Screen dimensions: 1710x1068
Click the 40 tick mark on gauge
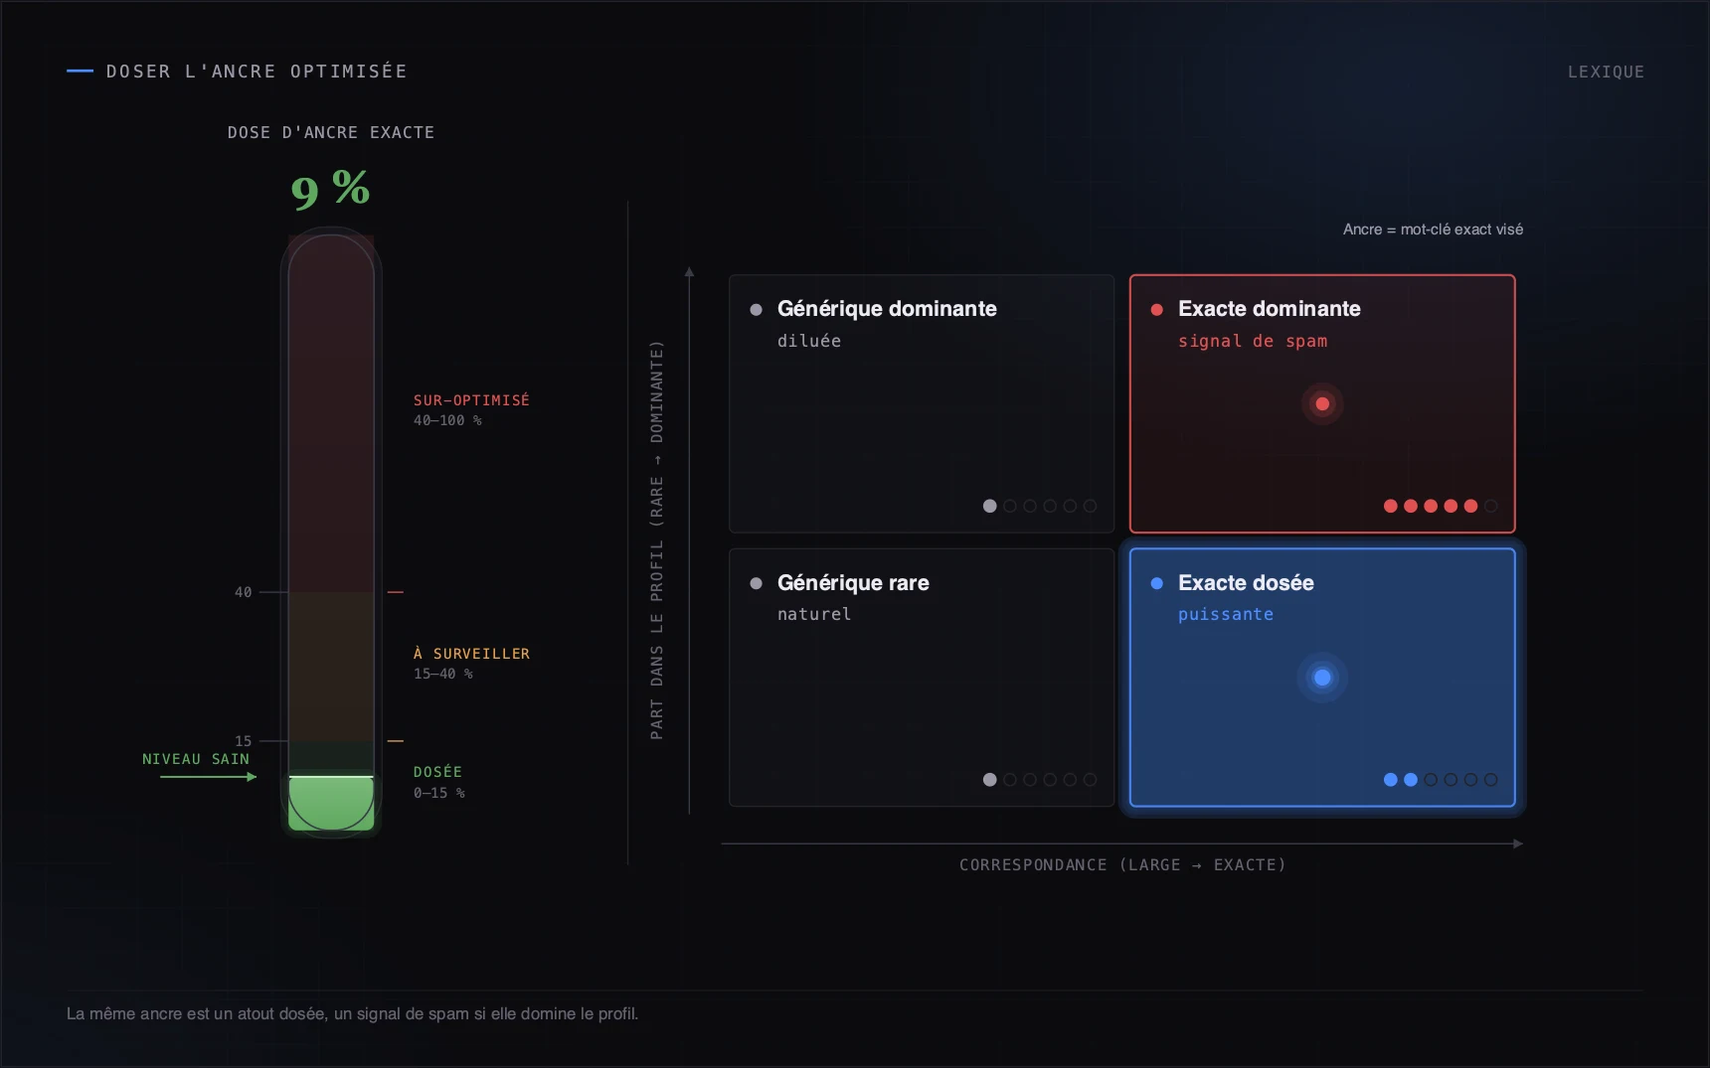(x=244, y=592)
